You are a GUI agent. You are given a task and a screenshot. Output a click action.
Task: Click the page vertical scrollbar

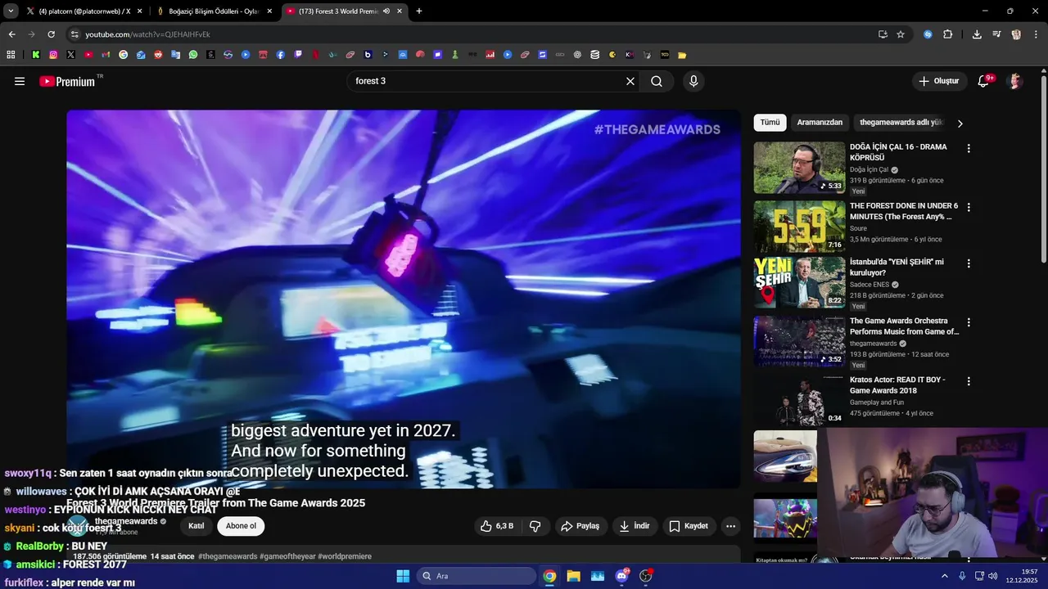point(1044,169)
